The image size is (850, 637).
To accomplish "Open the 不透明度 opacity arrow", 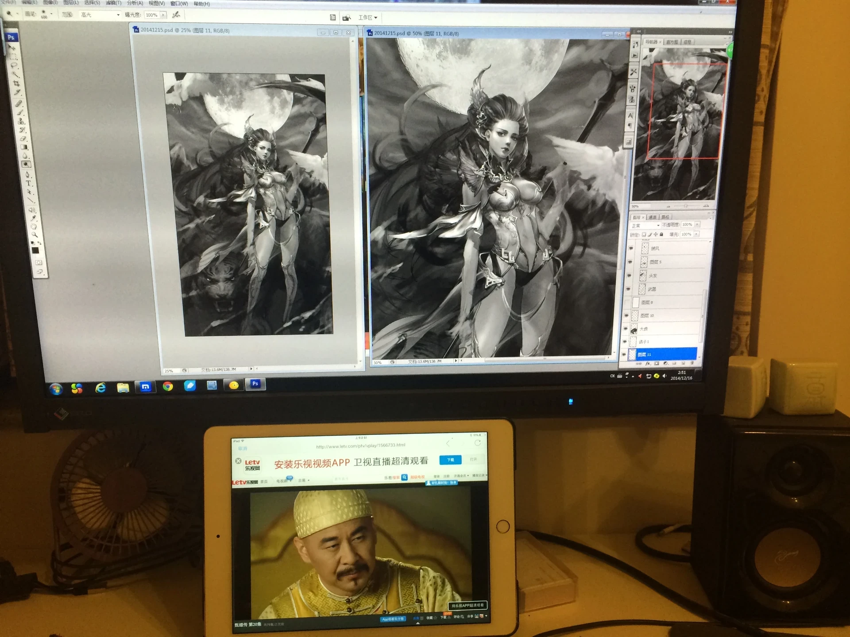I will pyautogui.click(x=697, y=225).
